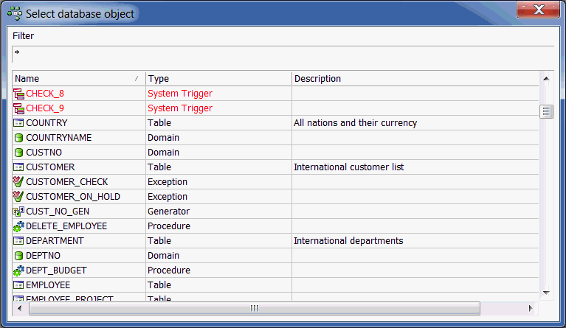Click the Domain type of COUNTRYNAME
The image size is (566, 328).
(x=163, y=138)
